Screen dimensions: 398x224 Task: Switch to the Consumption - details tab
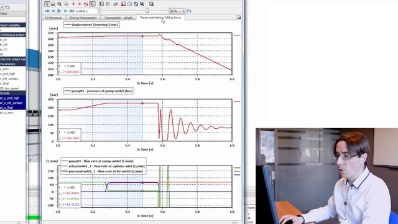pos(119,17)
